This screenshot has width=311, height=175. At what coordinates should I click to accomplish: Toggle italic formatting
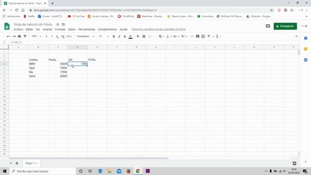click(x=119, y=36)
